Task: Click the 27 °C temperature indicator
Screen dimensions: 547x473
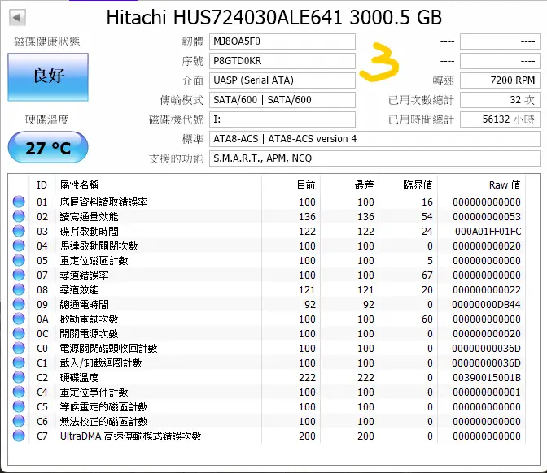Action: 48,147
